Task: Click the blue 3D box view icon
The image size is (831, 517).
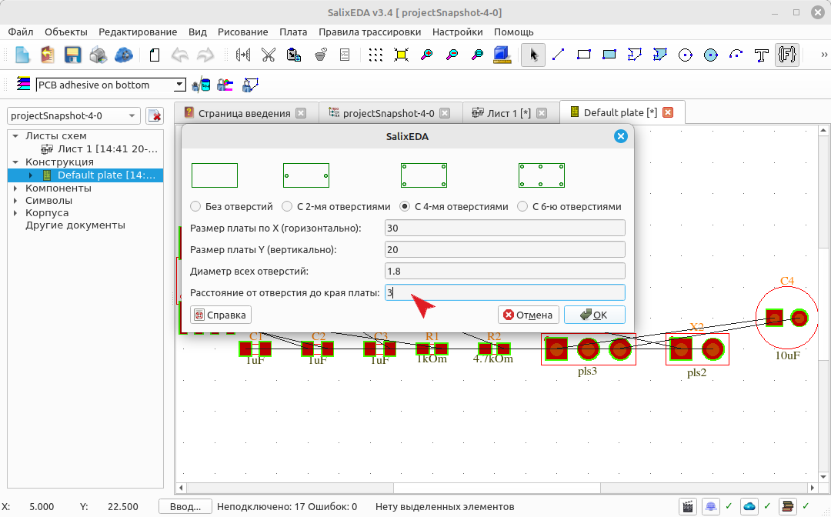Action: coord(502,55)
